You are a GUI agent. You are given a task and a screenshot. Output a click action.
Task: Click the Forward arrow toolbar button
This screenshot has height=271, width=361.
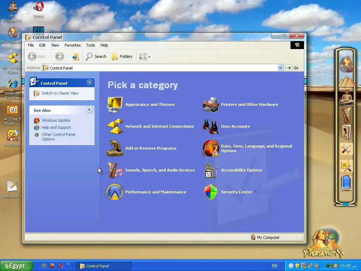(59, 56)
